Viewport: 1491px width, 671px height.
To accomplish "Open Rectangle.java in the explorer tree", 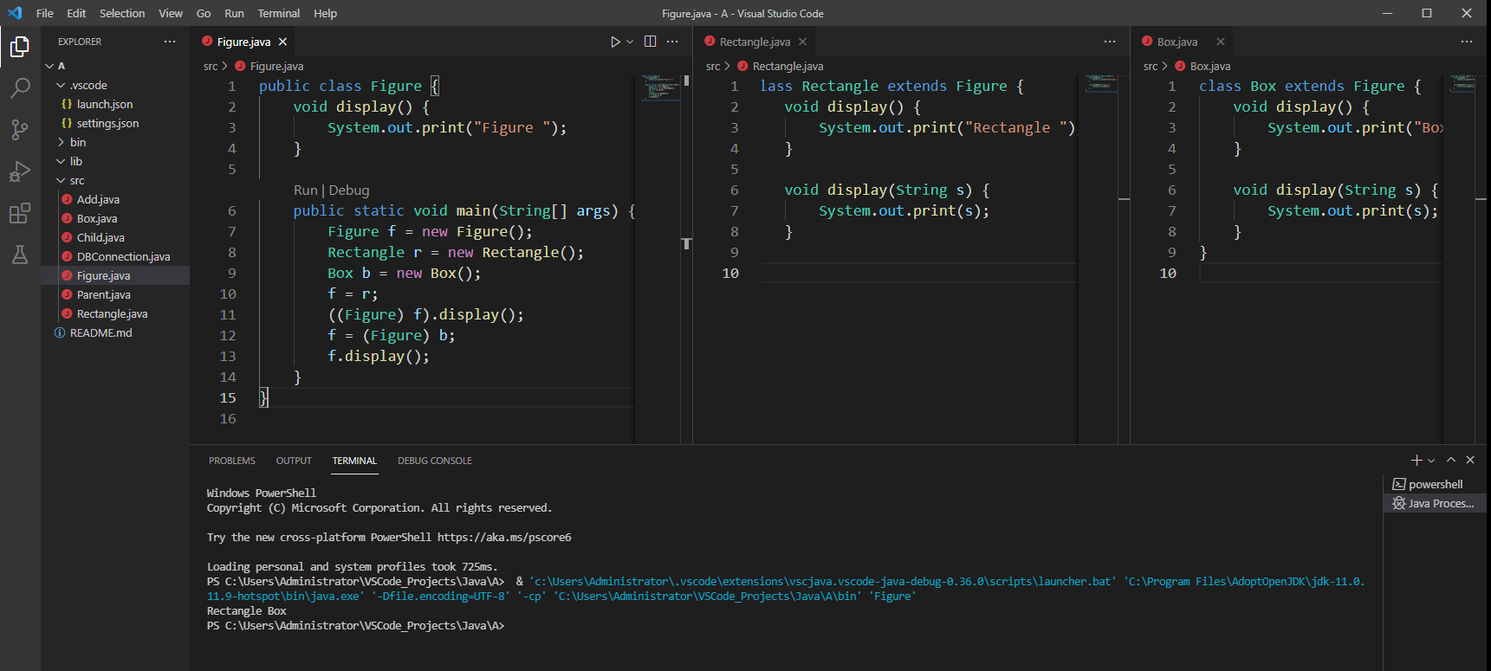I will pyautogui.click(x=115, y=313).
